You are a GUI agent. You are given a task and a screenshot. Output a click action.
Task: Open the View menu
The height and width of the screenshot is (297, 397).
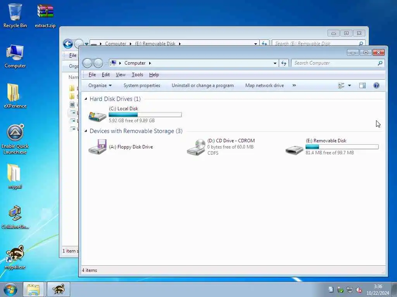(x=121, y=75)
